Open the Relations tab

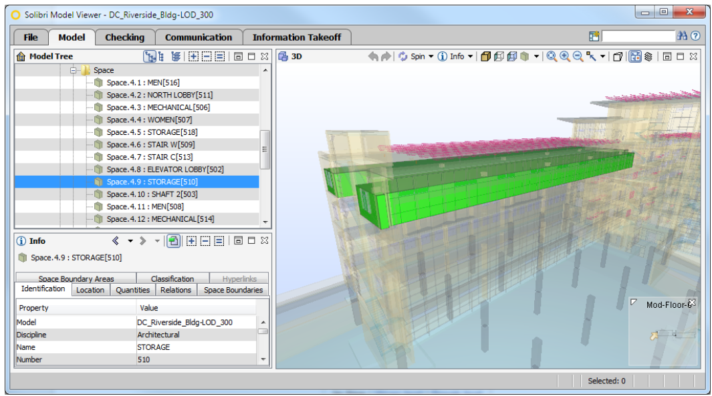(176, 290)
